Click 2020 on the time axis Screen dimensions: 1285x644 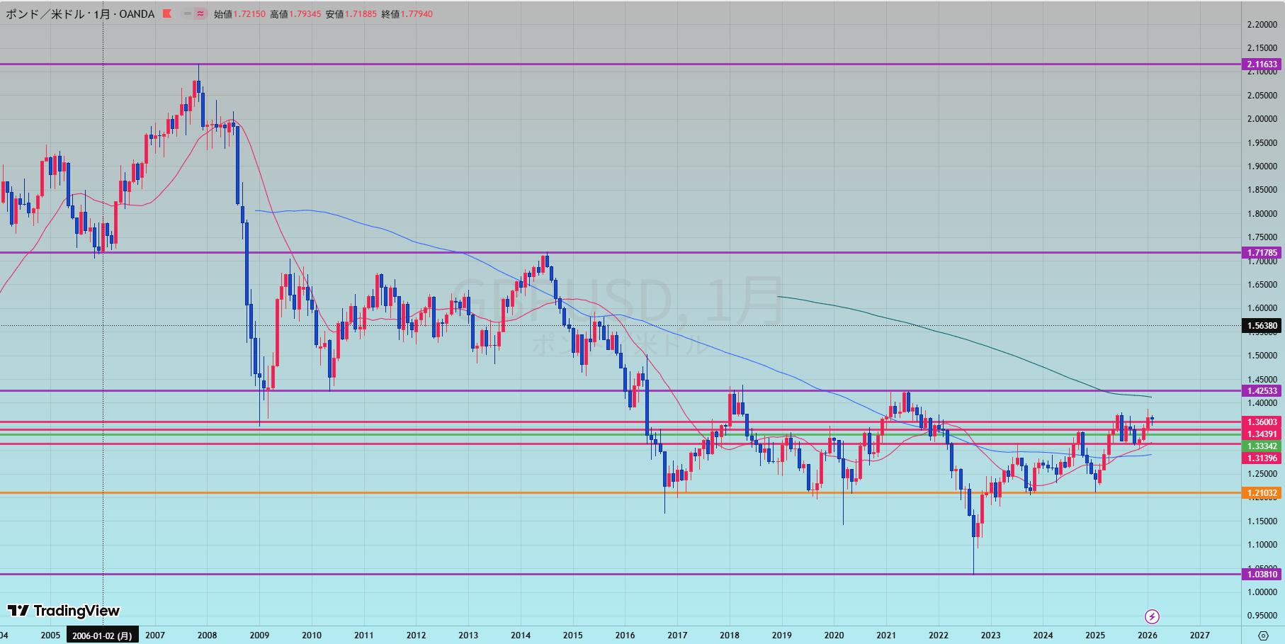click(834, 635)
